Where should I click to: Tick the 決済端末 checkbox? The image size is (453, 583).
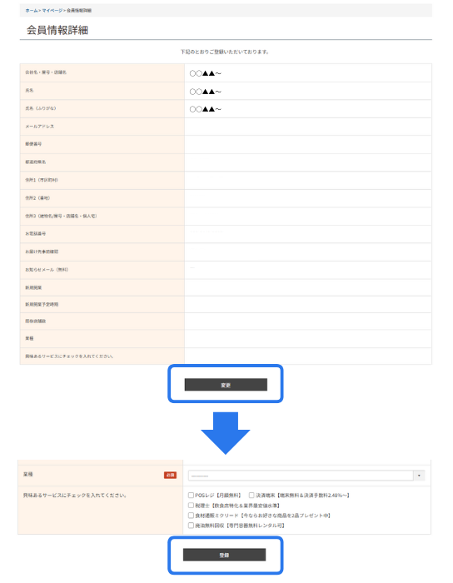tap(251, 496)
